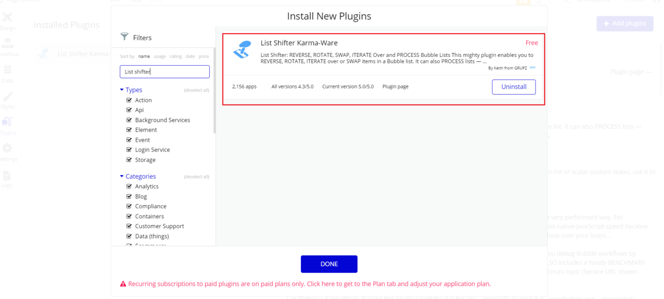This screenshot has height=299, width=664.
Task: Toggle the Containers category checkbox
Action: pyautogui.click(x=129, y=216)
